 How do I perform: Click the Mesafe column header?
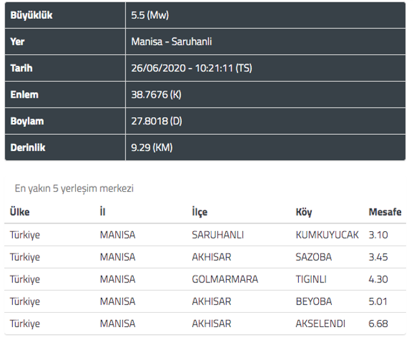pyautogui.click(x=385, y=212)
